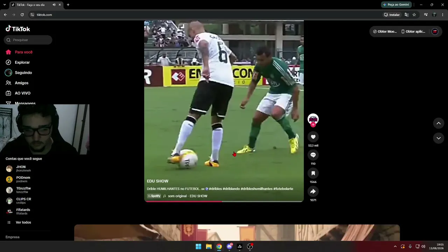The image size is (448, 252).
Task: Open OBS Studio from the taskbar
Action: click(x=250, y=246)
